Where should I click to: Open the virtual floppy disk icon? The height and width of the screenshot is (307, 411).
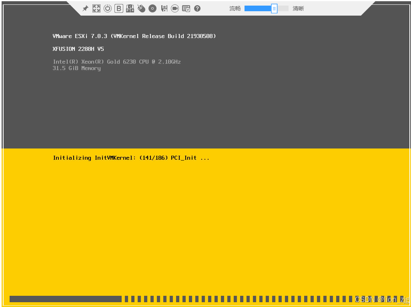click(x=164, y=8)
